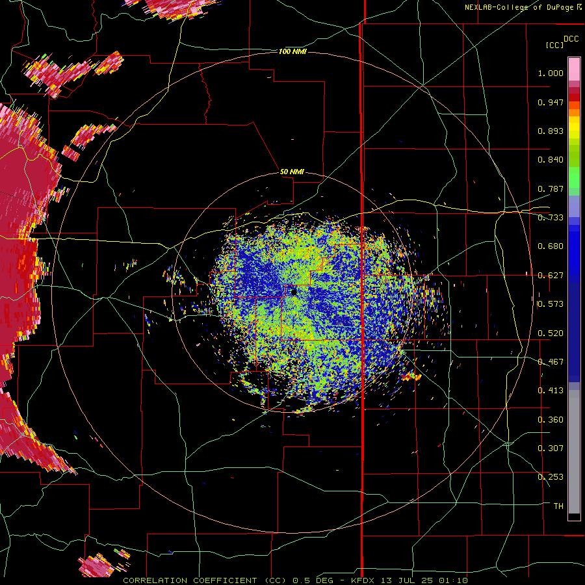Select the 0.467 legend value
Screen dimensions: 585x585
pos(551,362)
